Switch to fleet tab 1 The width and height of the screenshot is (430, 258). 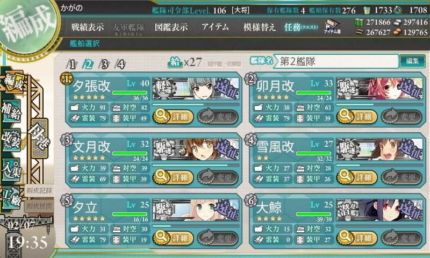72,64
